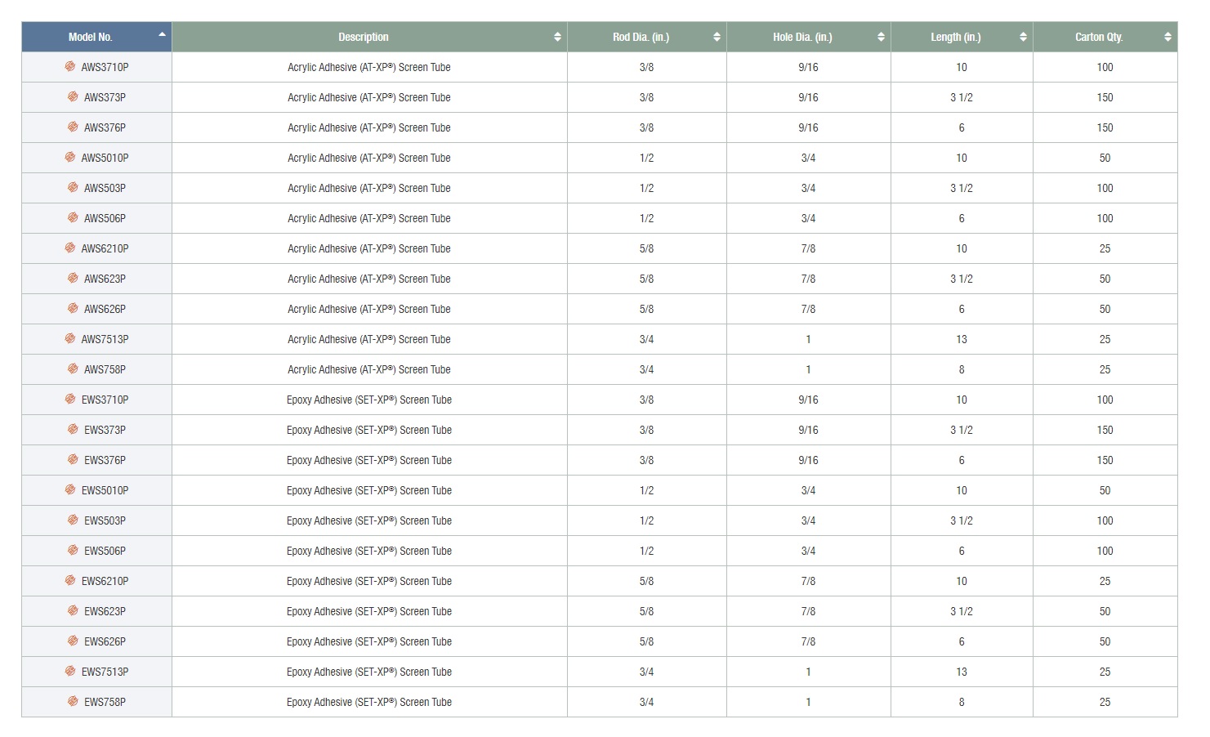
Task: Toggle Carton Qty. sort order arrows
Action: (1168, 37)
